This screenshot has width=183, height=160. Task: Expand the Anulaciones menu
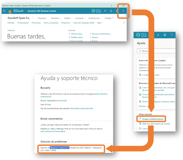(95, 18)
